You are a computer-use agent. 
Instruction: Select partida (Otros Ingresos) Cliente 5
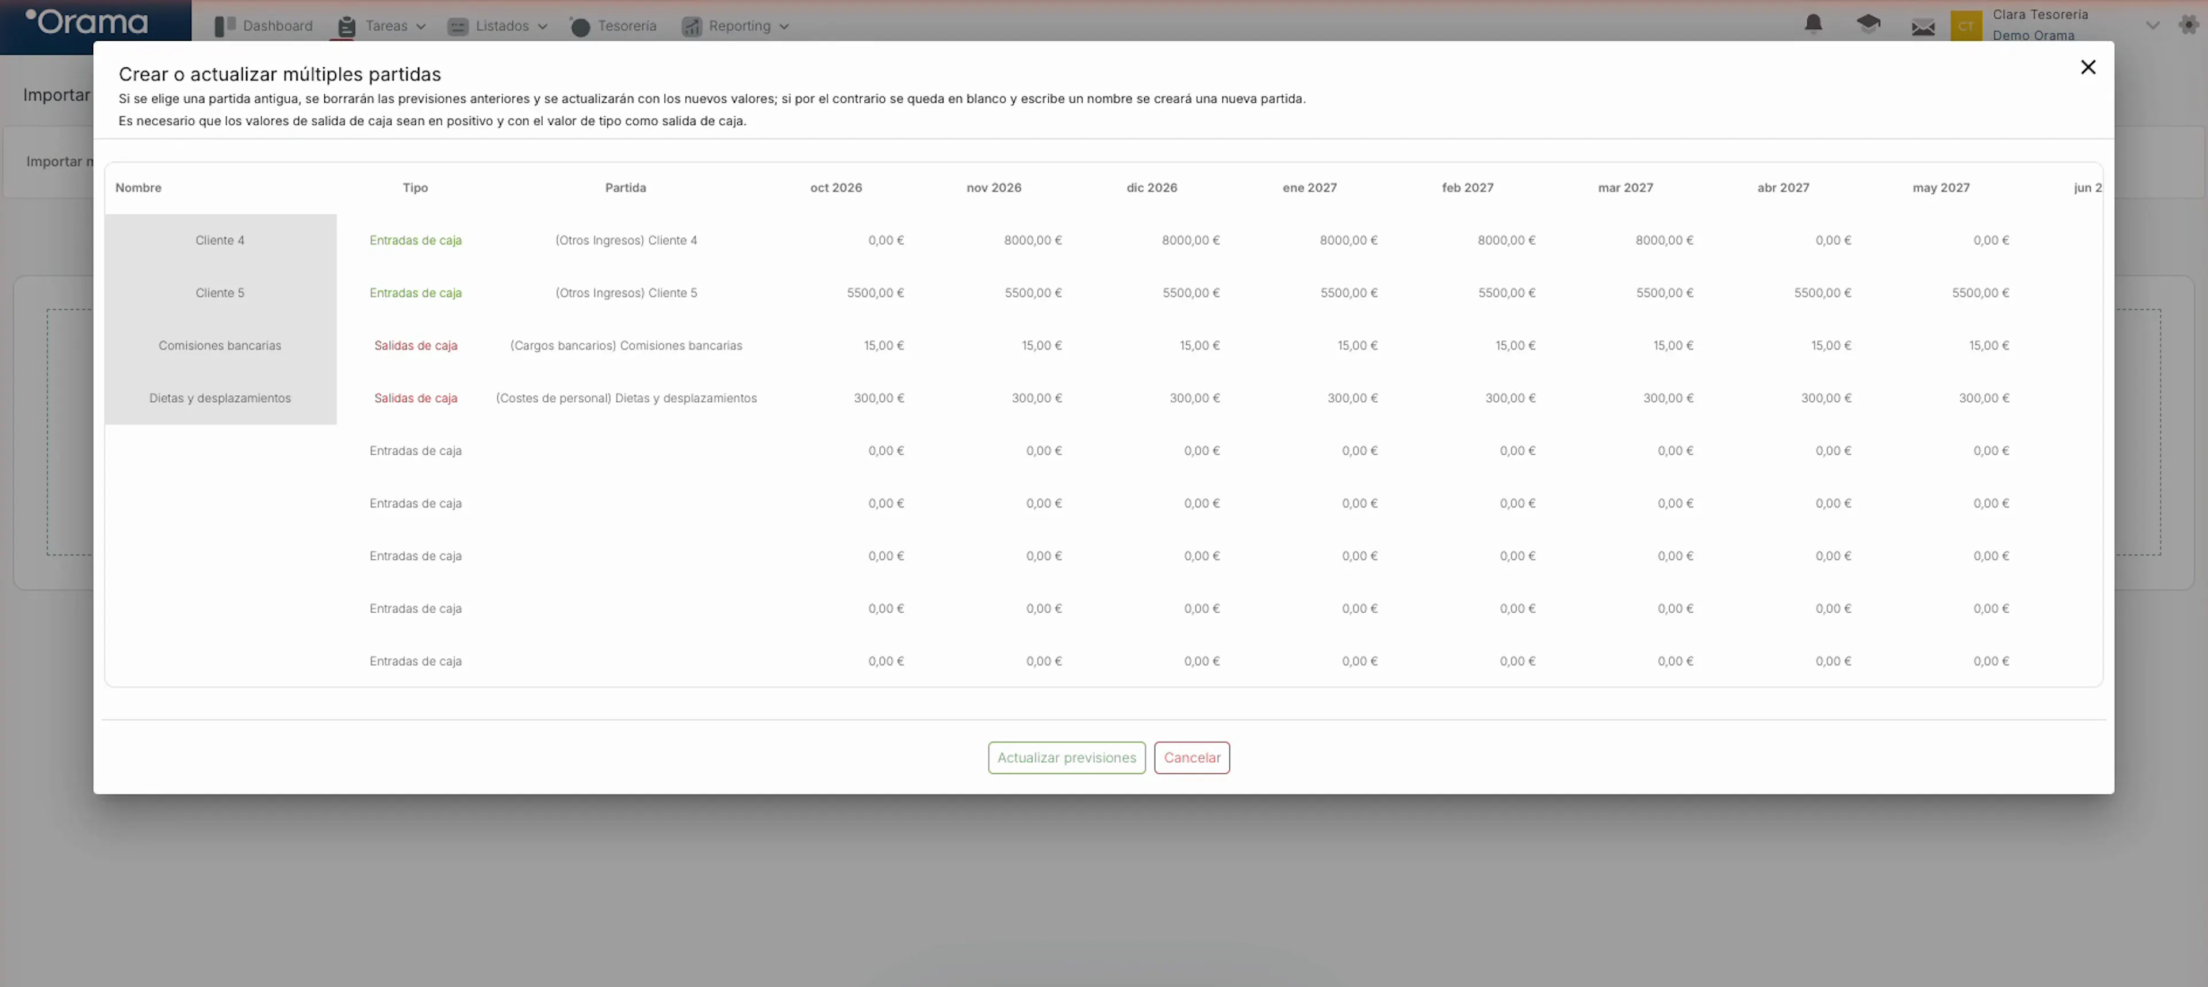point(626,293)
